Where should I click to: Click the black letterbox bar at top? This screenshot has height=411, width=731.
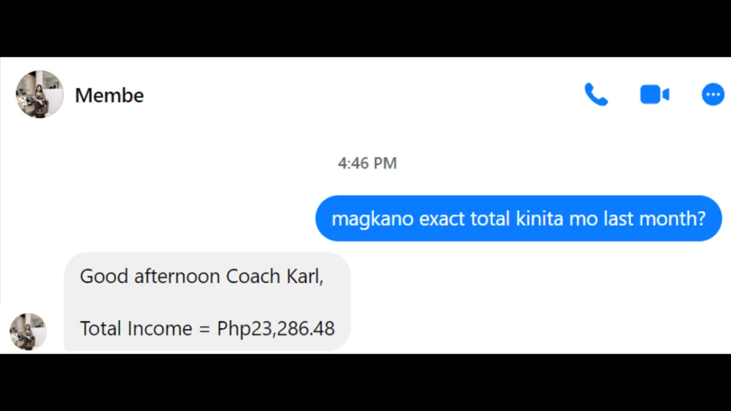pos(365,29)
